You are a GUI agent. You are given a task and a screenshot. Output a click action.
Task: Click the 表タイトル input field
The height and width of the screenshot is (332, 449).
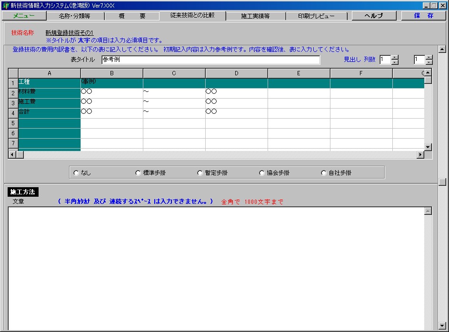210,60
